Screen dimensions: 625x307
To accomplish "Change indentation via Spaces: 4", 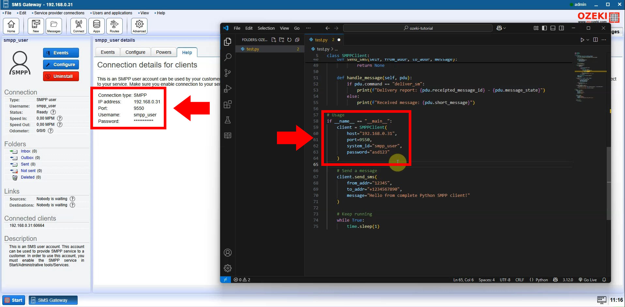I will [x=486, y=280].
